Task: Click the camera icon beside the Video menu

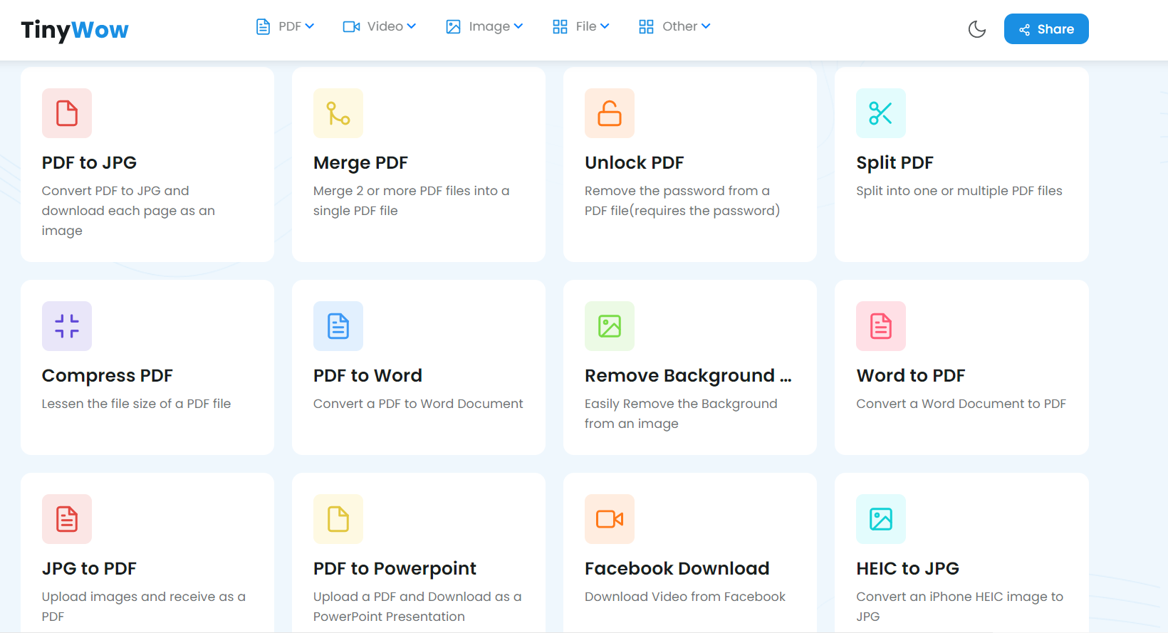Action: [351, 27]
